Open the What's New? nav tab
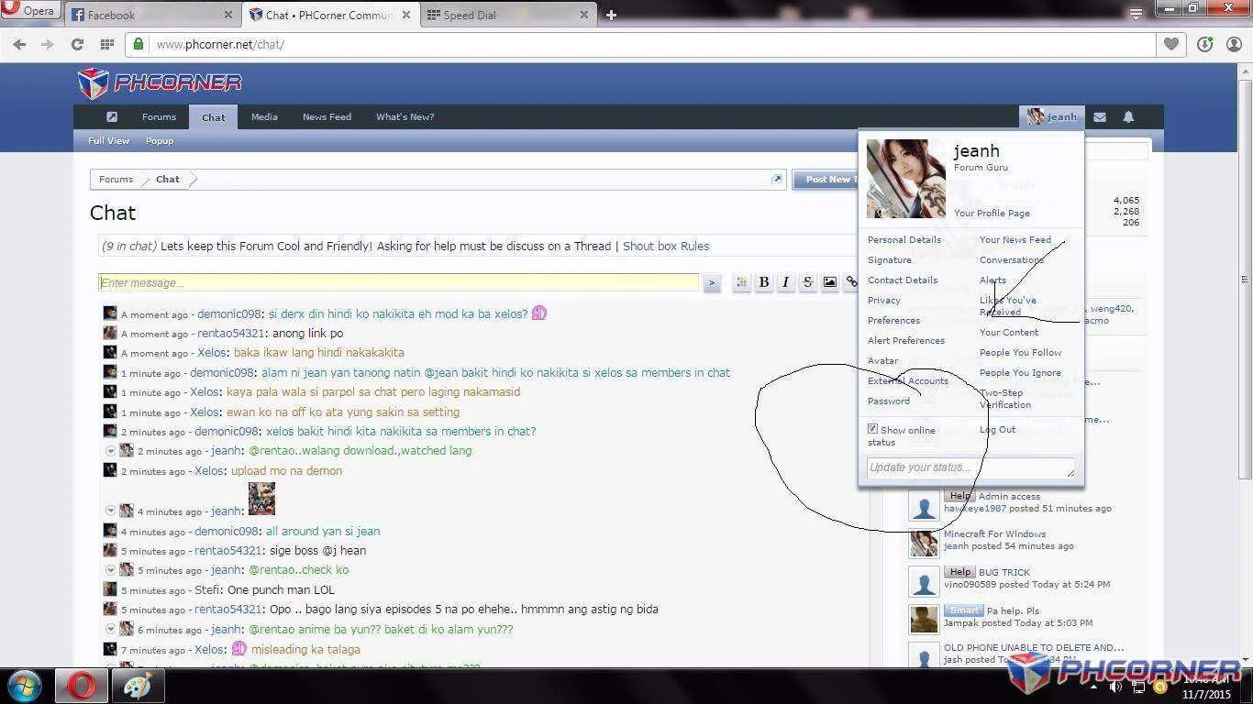Image resolution: width=1253 pixels, height=704 pixels. click(405, 116)
